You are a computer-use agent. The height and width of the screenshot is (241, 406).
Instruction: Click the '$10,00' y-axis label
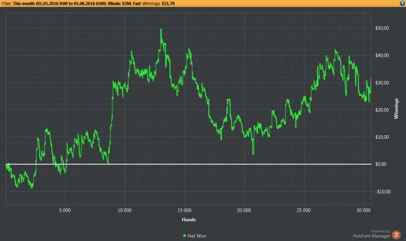coord(382,137)
